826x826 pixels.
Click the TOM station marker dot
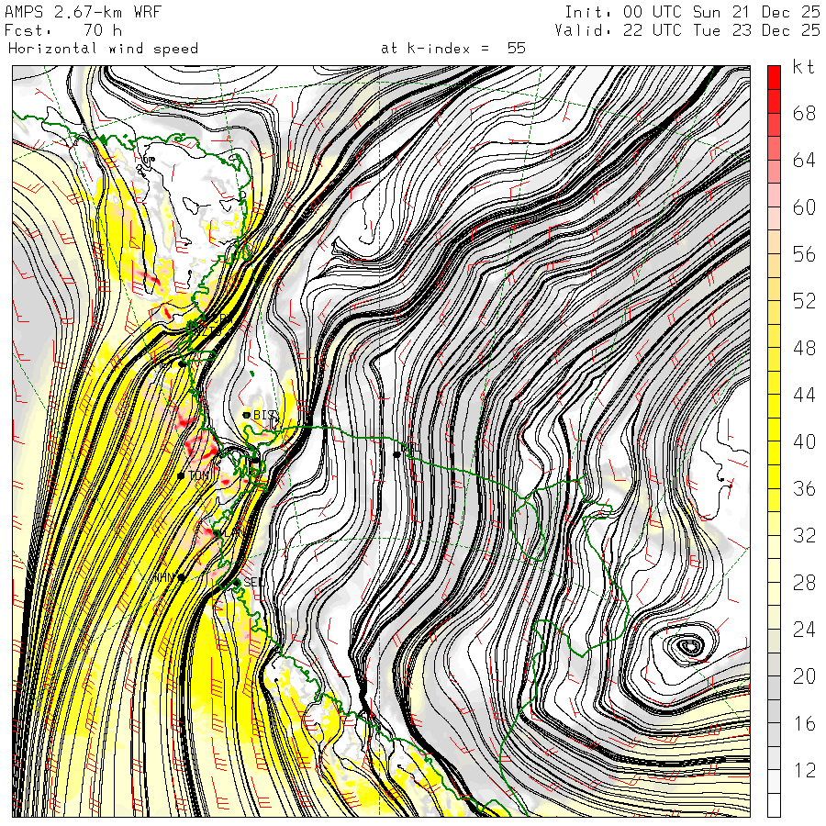click(x=181, y=475)
